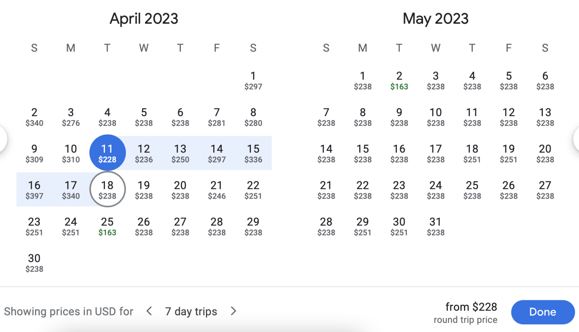Select May 1 date cell

[363, 80]
